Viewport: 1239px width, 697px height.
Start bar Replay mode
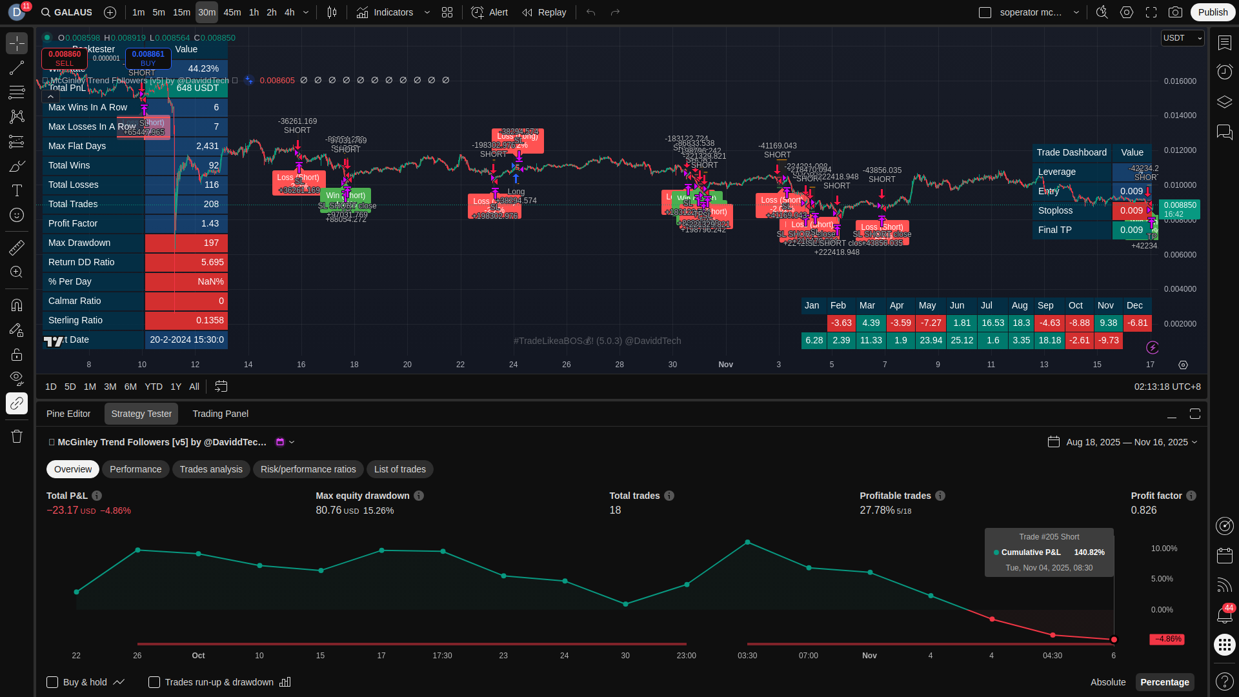click(543, 12)
